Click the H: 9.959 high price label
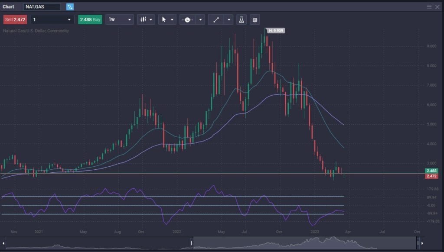The image size is (444, 252). (x=276, y=31)
